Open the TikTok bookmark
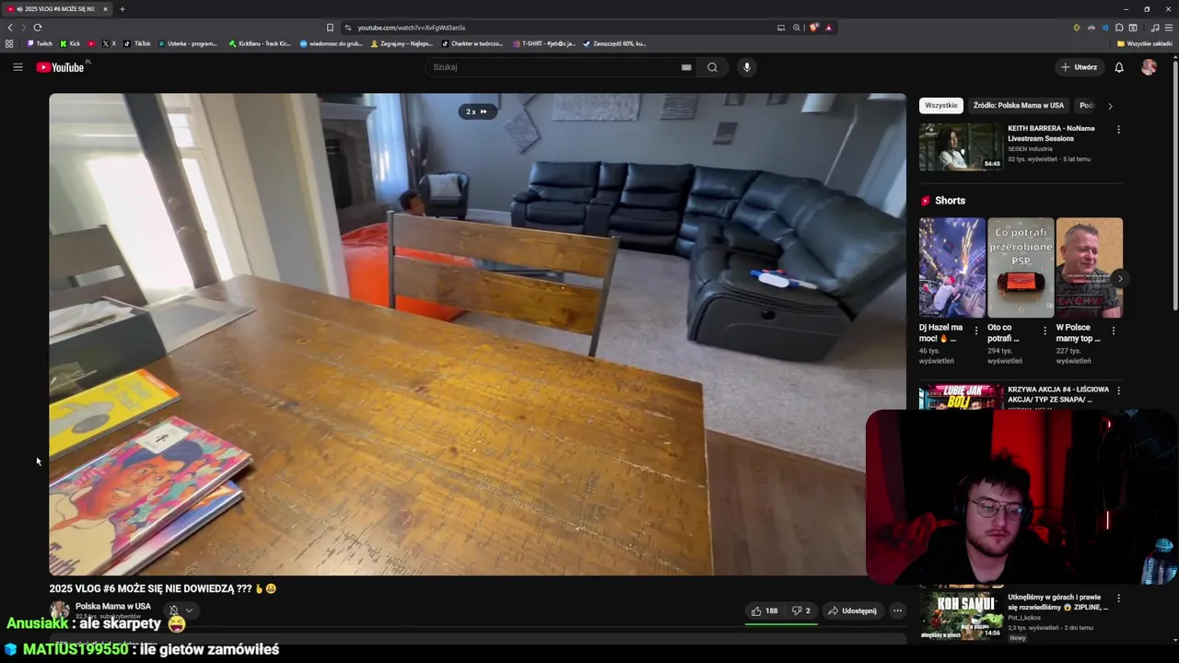Viewport: 1179px width, 663px height. point(137,43)
